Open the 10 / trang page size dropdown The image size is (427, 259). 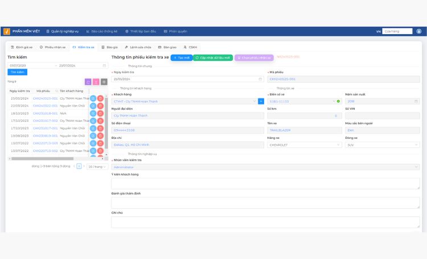click(x=97, y=166)
